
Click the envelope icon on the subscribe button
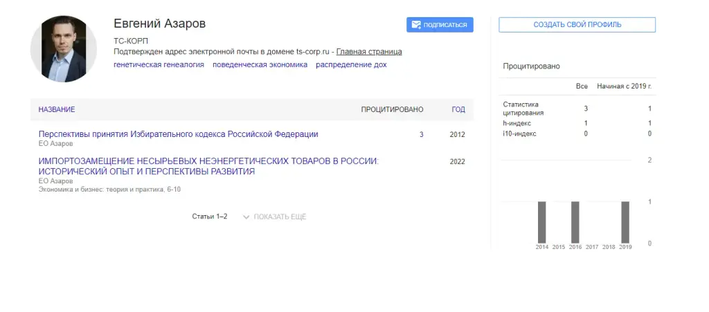(416, 25)
